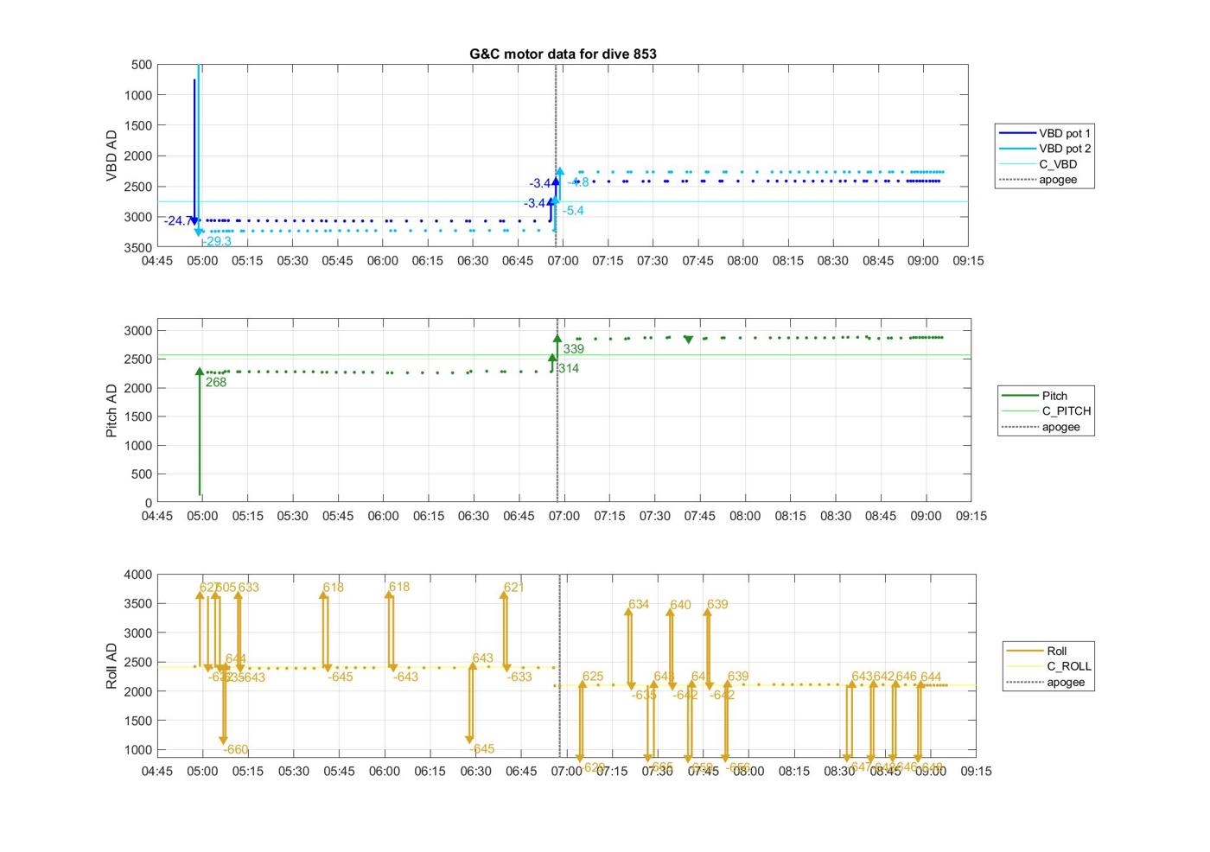Click the '621' roll data label
Viewport: 1210px width, 852px height.
coord(513,587)
